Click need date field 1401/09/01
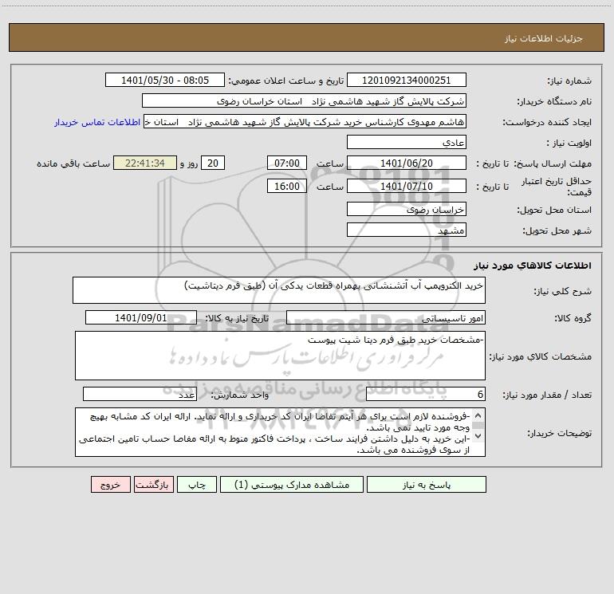This screenshot has width=614, height=594. tap(141, 317)
